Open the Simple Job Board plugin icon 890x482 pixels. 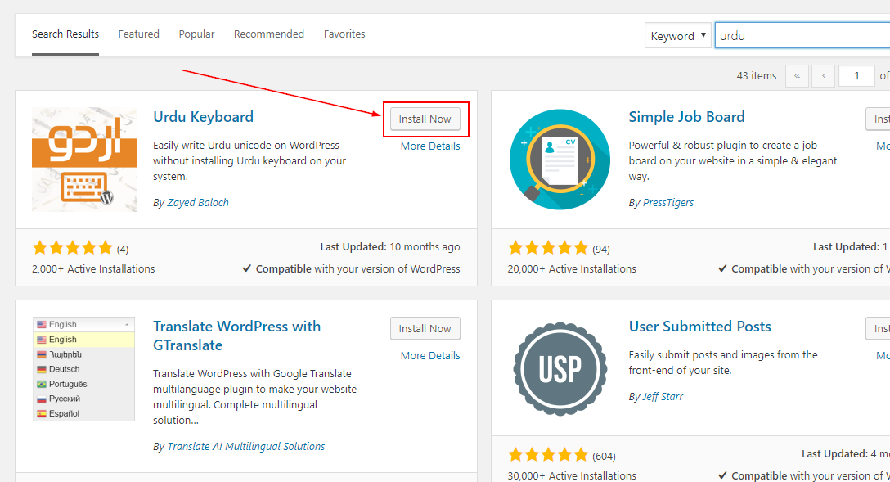tap(560, 160)
